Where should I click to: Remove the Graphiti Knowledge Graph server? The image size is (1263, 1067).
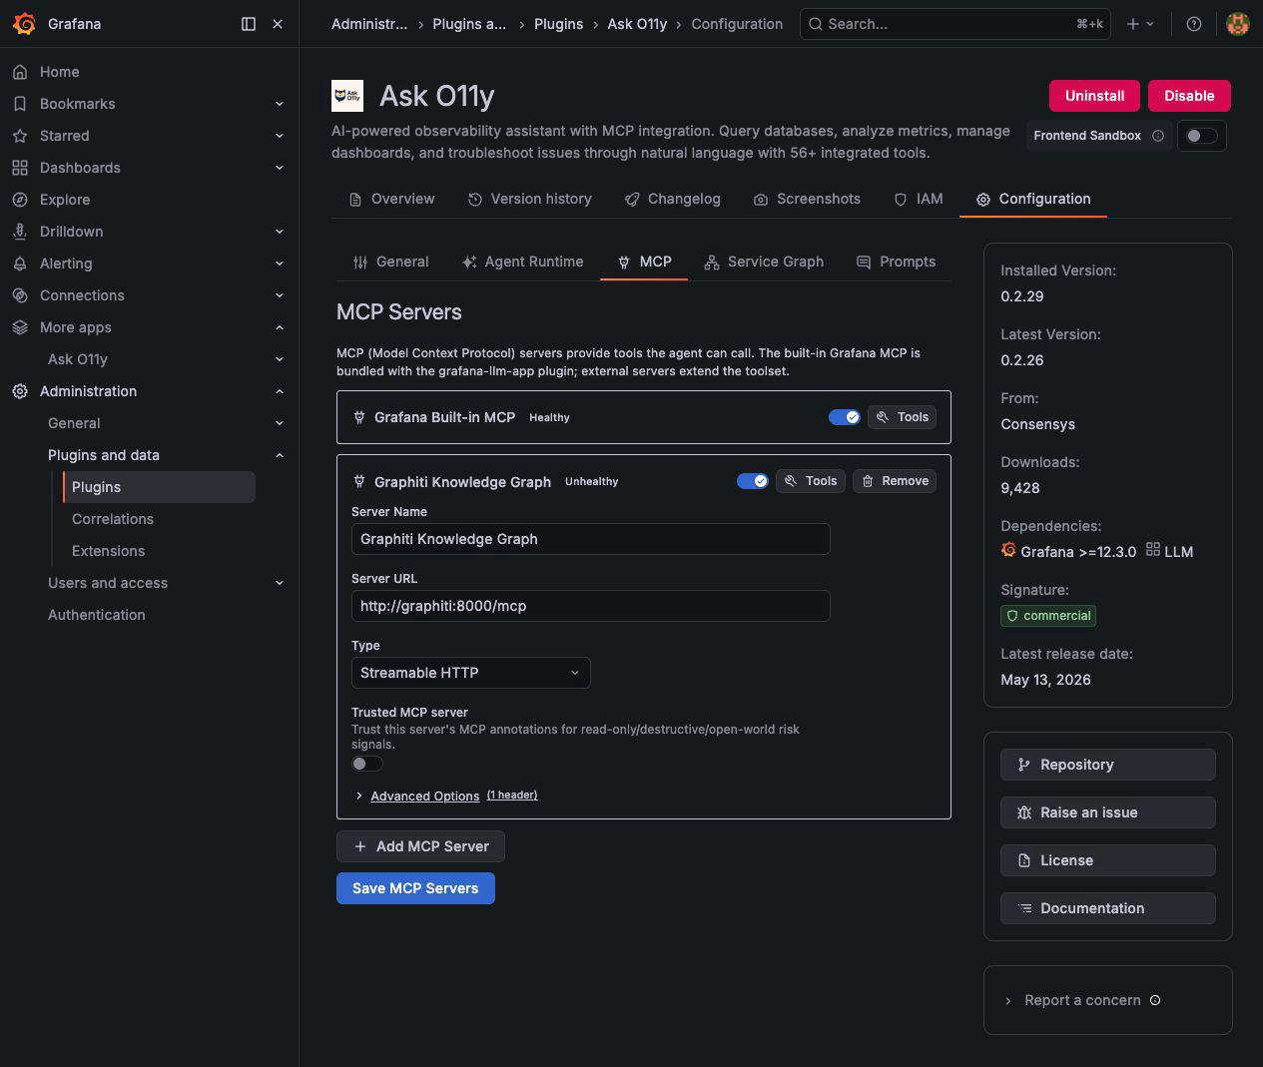(895, 481)
